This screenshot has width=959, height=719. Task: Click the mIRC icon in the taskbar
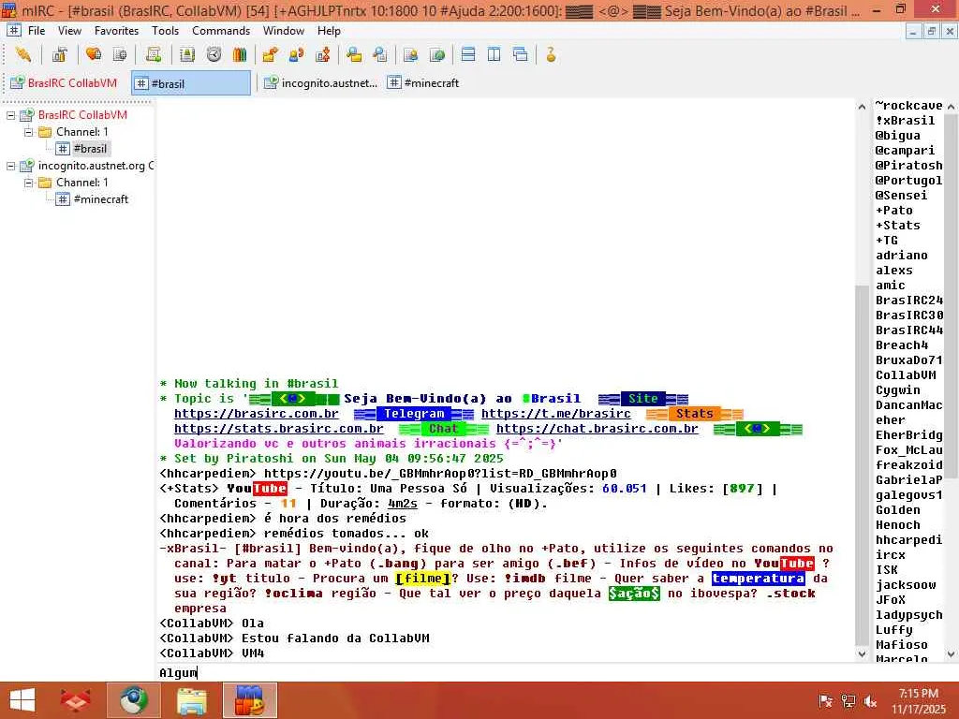pos(249,700)
